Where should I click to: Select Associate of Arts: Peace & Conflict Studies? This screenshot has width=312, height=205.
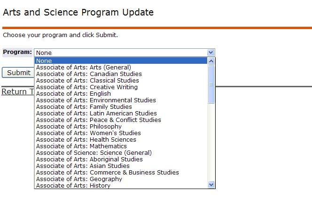pos(99,120)
